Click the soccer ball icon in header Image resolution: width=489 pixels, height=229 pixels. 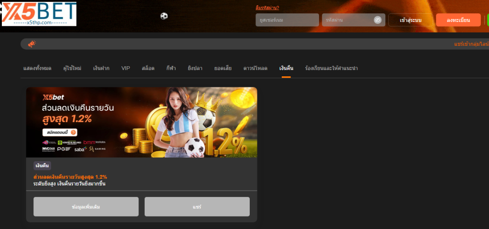pos(164,16)
